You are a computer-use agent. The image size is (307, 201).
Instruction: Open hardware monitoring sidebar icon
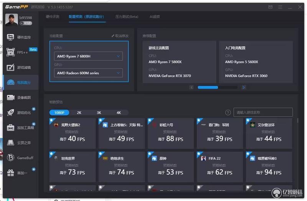pos(10,37)
